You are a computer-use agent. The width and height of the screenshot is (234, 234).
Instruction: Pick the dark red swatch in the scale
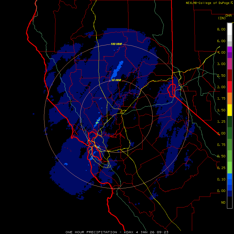pos(230,75)
